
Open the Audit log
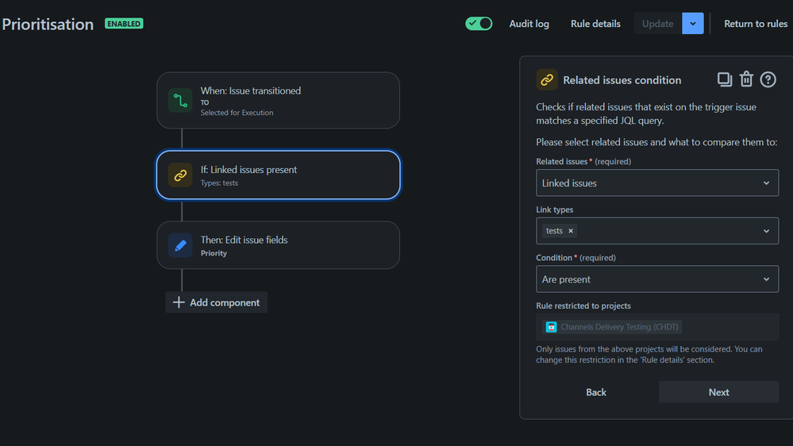click(x=529, y=24)
